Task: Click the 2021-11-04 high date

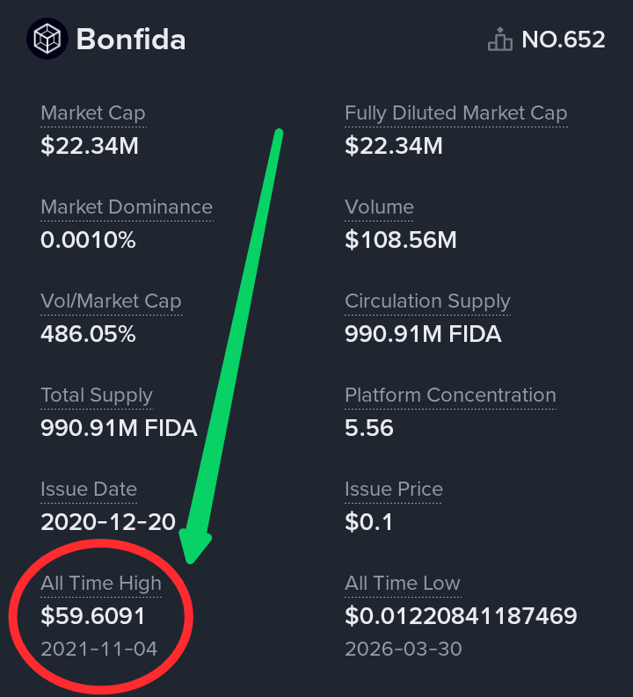Action: click(99, 649)
